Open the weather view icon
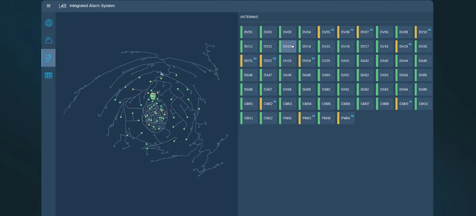The image size is (476, 216). (x=49, y=40)
